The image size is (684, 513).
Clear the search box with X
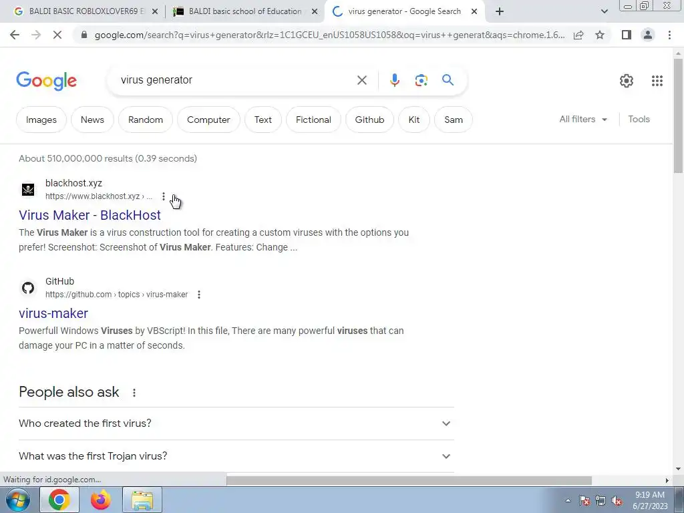point(361,80)
